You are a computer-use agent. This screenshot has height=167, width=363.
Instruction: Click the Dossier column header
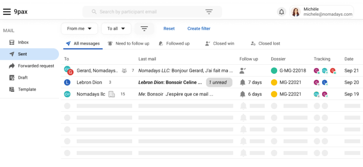[x=278, y=59]
